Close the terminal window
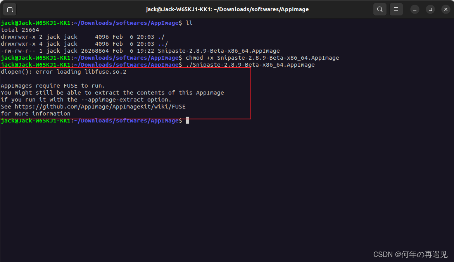 point(445,9)
